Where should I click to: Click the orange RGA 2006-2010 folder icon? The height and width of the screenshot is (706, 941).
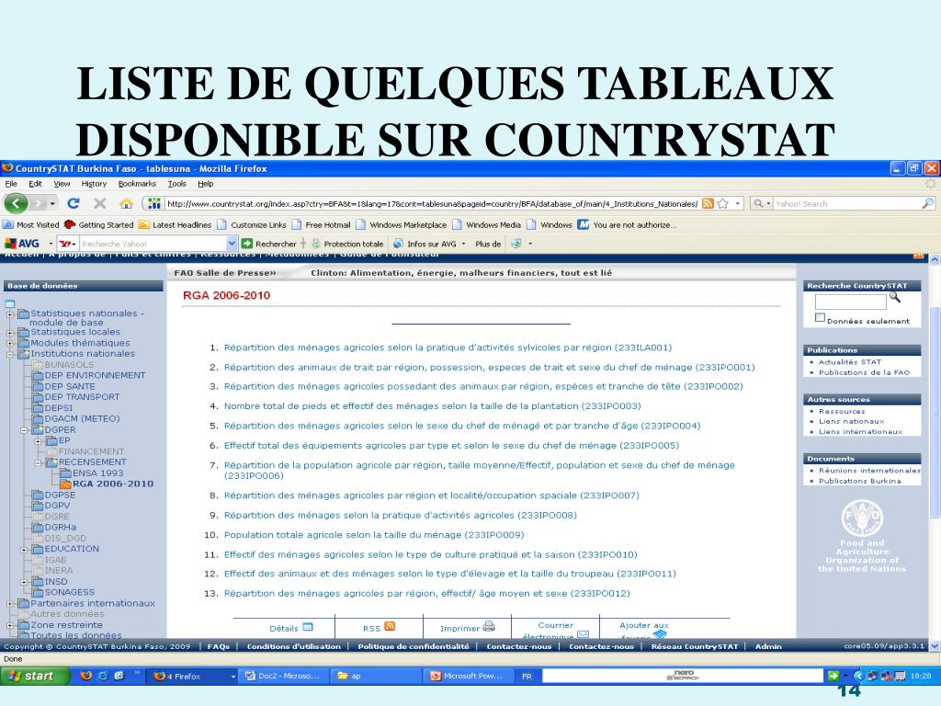(65, 484)
